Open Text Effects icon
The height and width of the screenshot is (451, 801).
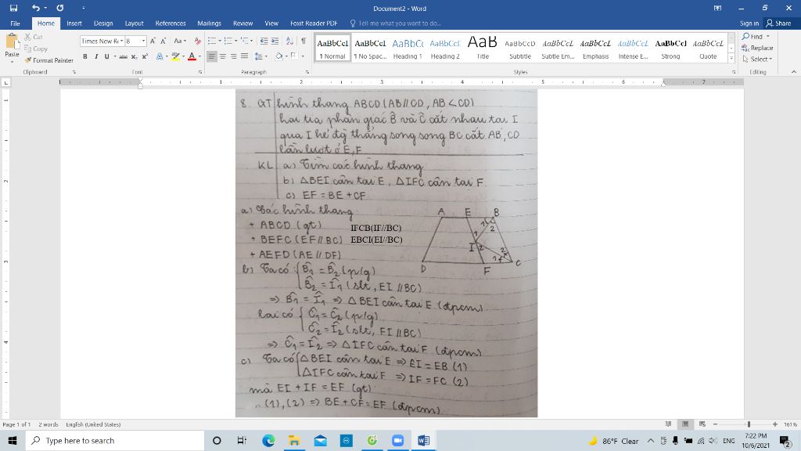click(160, 56)
